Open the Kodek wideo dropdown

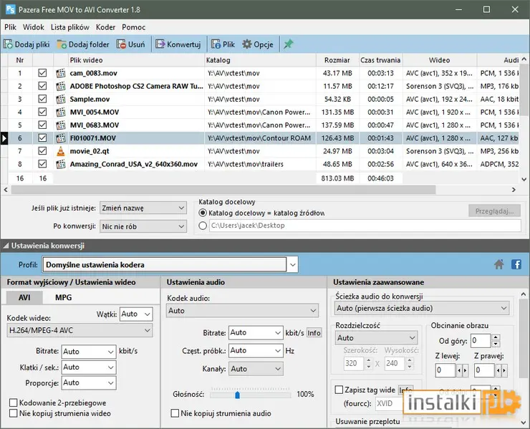pos(79,330)
